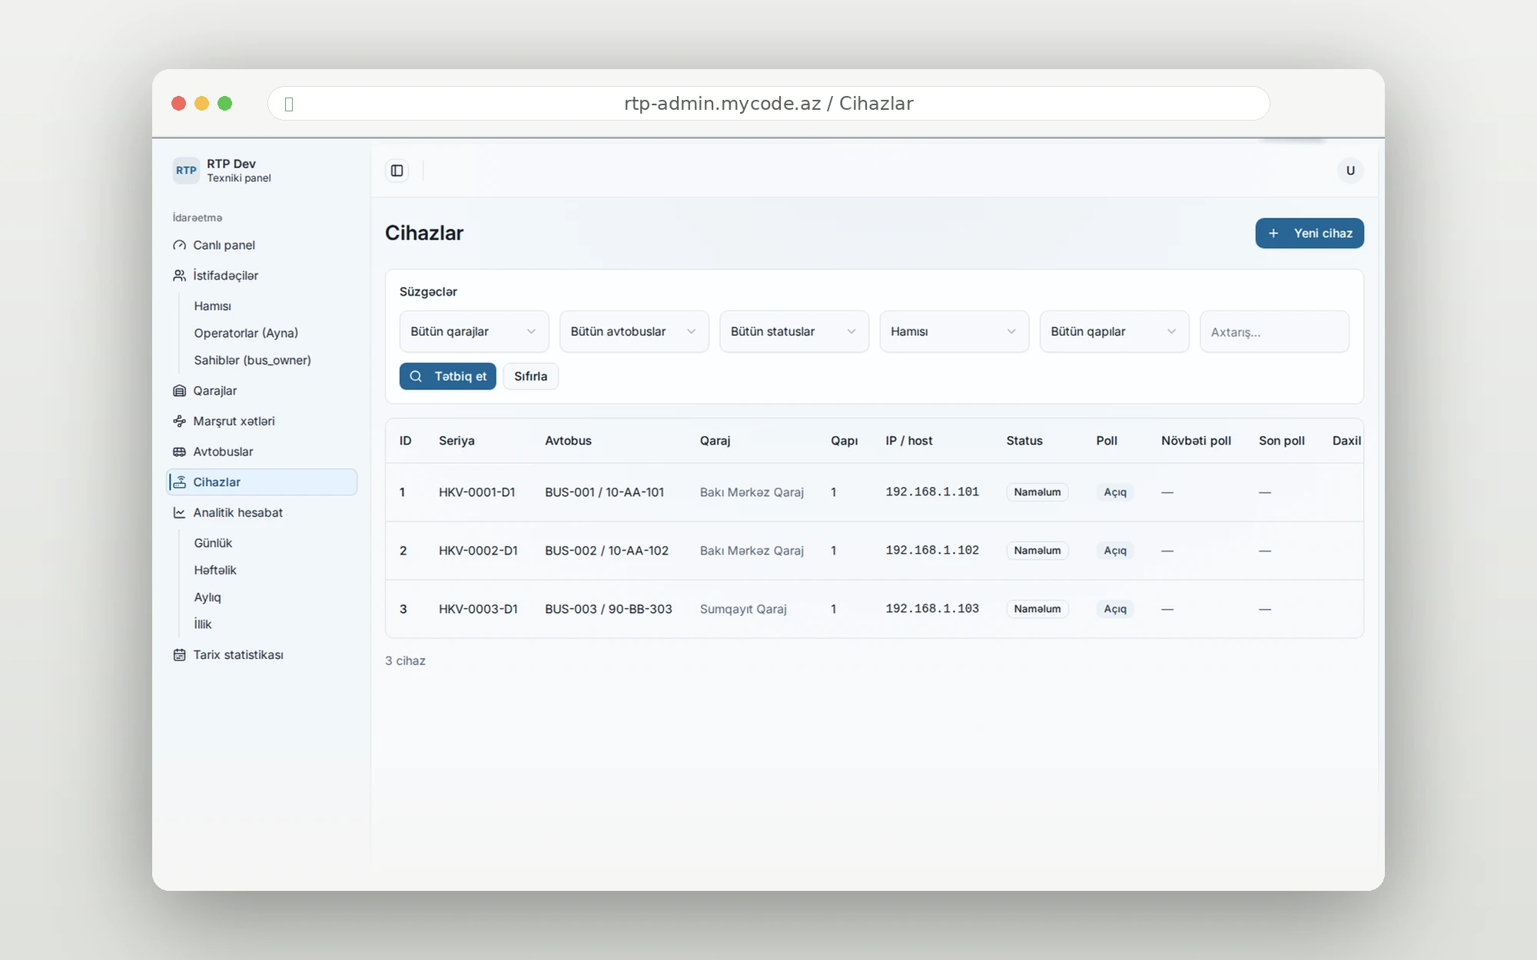Click the Açıq poll badge for HKV-0003-D1
This screenshot has width=1537, height=960.
pyautogui.click(x=1115, y=609)
